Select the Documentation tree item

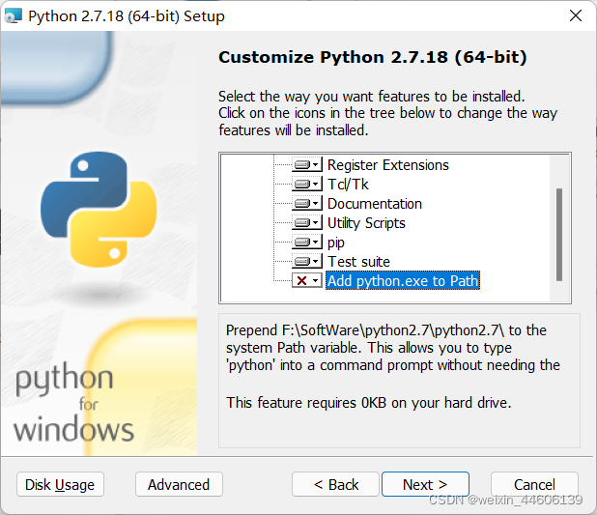click(x=375, y=204)
